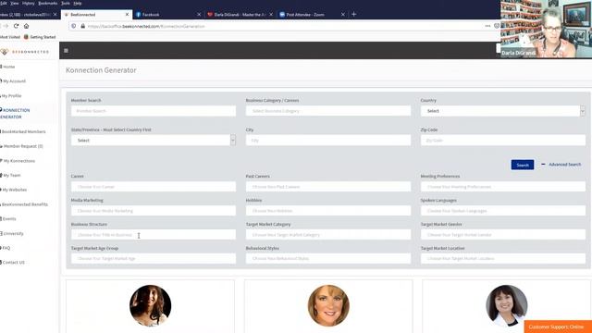The height and width of the screenshot is (333, 592).
Task: Close the Post Attendee Zoom tab
Action: click(x=343, y=15)
